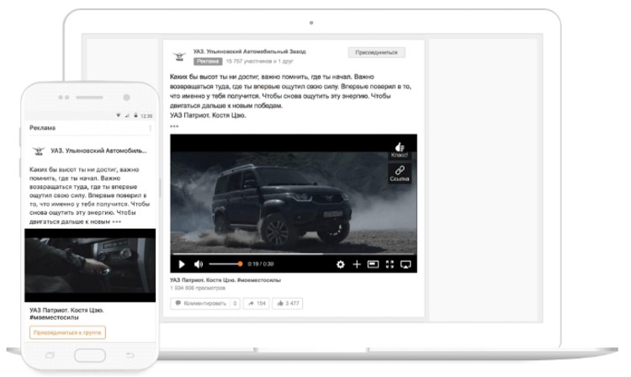The image size is (631, 377).
Task: Click the dark SUV video frame on laptop
Action: pyautogui.click(x=294, y=201)
